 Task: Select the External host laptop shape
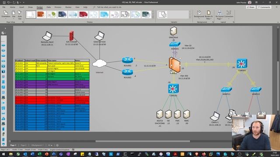pyautogui.click(x=99, y=36)
